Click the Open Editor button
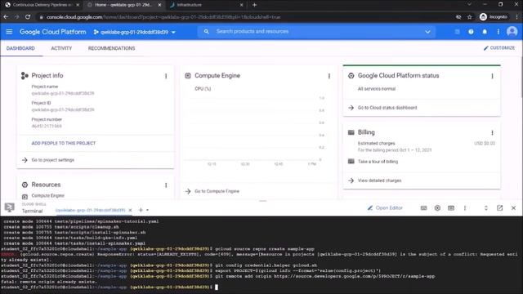This screenshot has height=294, width=523. (385, 208)
